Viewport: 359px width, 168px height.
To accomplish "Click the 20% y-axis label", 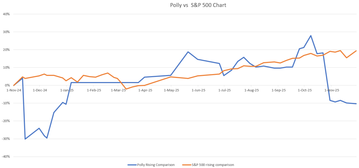I will click(x=6, y=50).
